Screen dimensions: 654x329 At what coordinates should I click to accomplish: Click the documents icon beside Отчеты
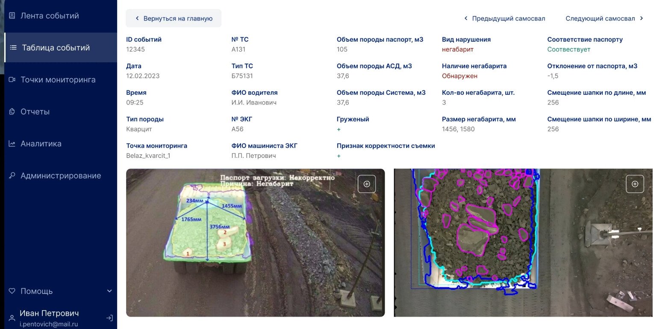tap(12, 112)
